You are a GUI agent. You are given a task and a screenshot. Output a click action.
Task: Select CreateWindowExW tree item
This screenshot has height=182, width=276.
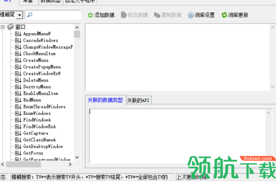click(41, 74)
